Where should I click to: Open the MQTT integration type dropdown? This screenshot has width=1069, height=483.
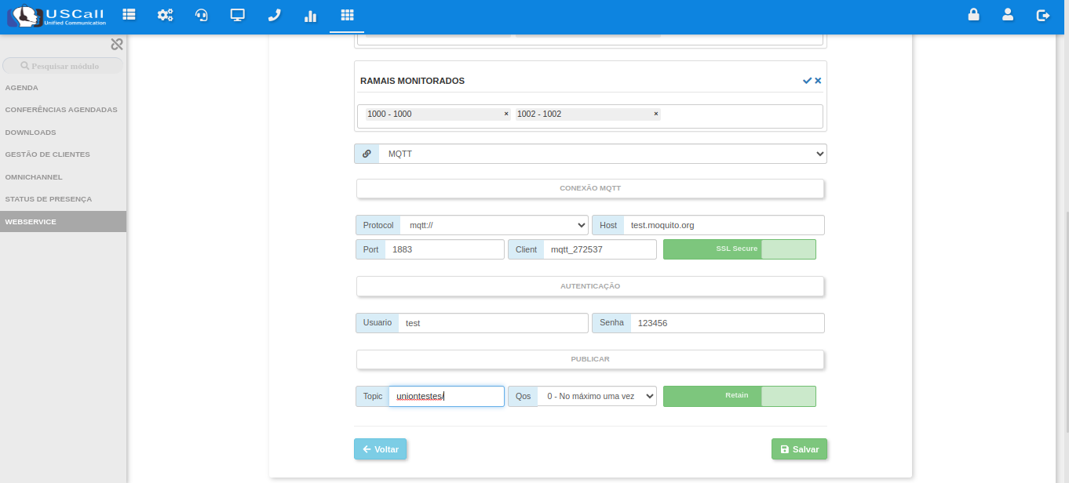603,154
